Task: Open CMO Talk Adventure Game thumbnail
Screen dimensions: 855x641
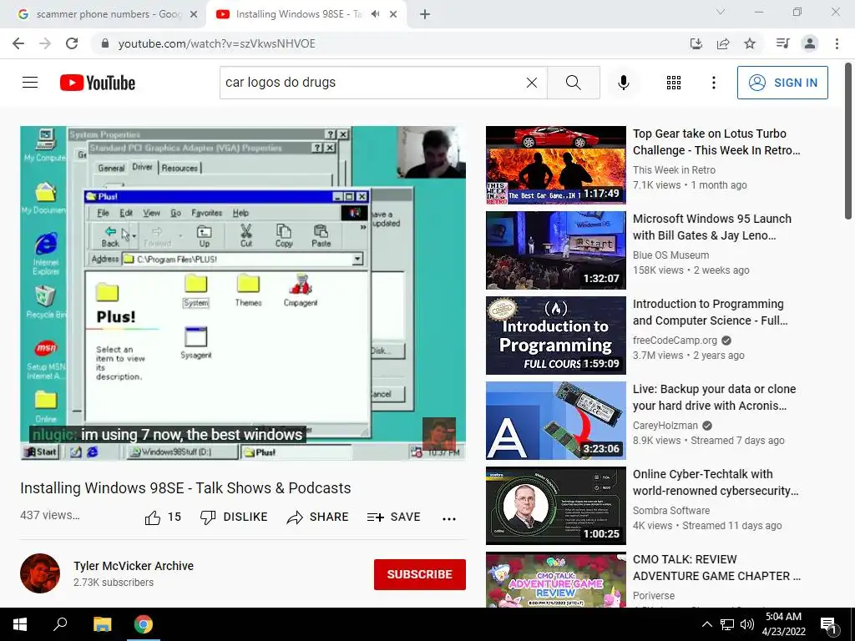Action: pos(555,580)
